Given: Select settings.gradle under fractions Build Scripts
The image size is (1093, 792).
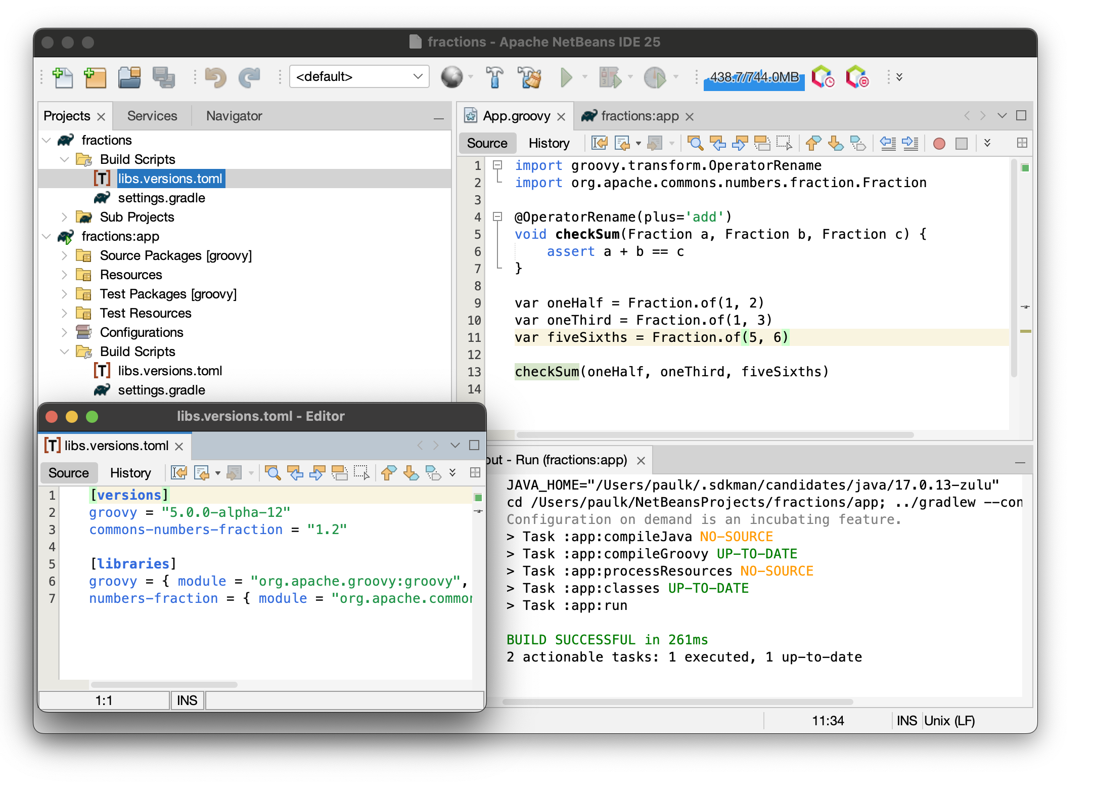Looking at the screenshot, I should coord(161,198).
